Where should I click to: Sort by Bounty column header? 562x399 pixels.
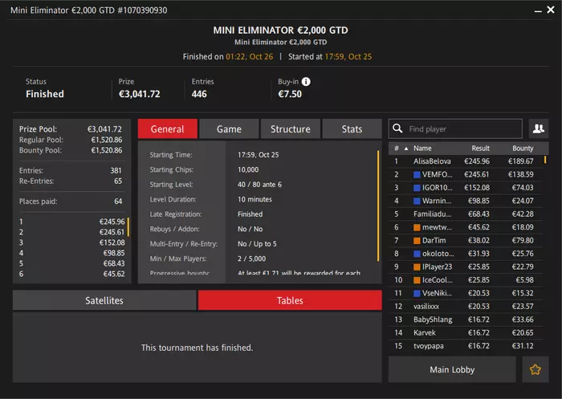point(523,149)
